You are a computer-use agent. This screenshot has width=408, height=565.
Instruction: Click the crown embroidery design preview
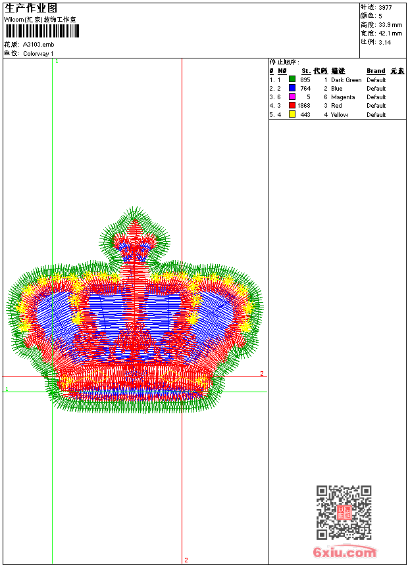pos(135,315)
